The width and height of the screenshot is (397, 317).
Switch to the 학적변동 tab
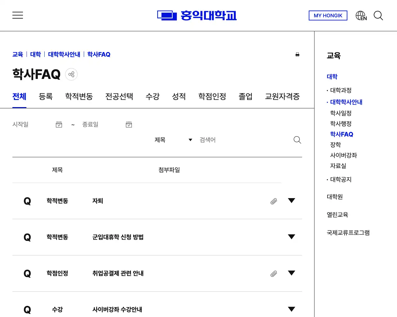79,97
